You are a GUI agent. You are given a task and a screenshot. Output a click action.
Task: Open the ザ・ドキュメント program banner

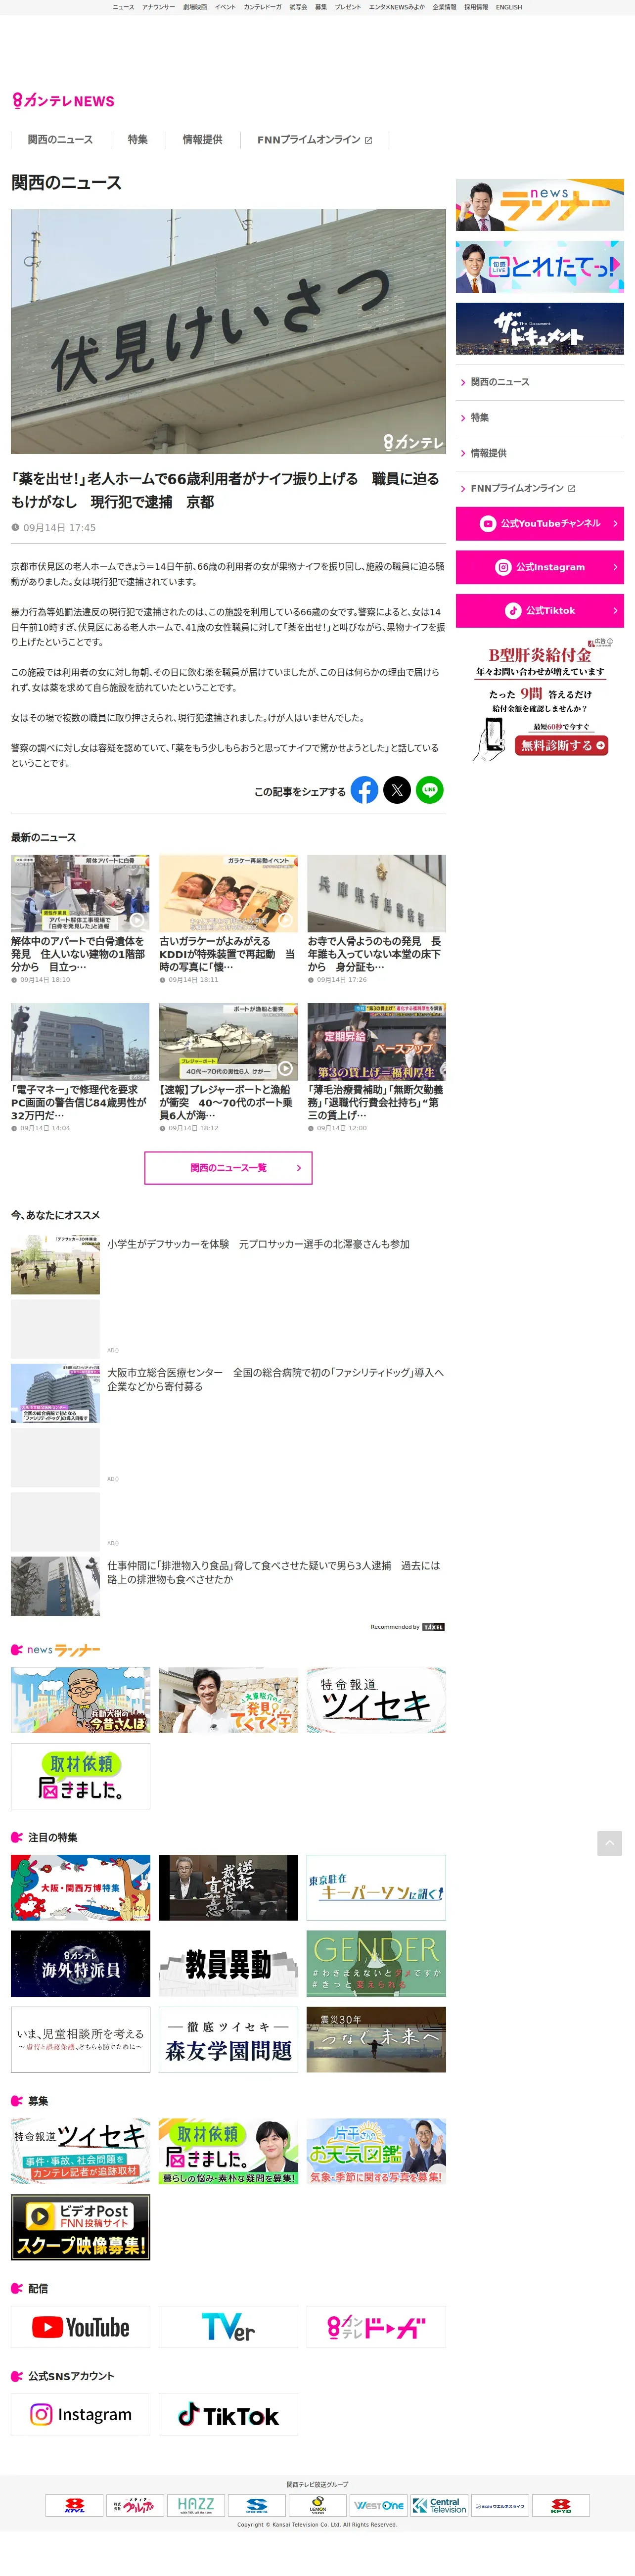click(x=540, y=328)
